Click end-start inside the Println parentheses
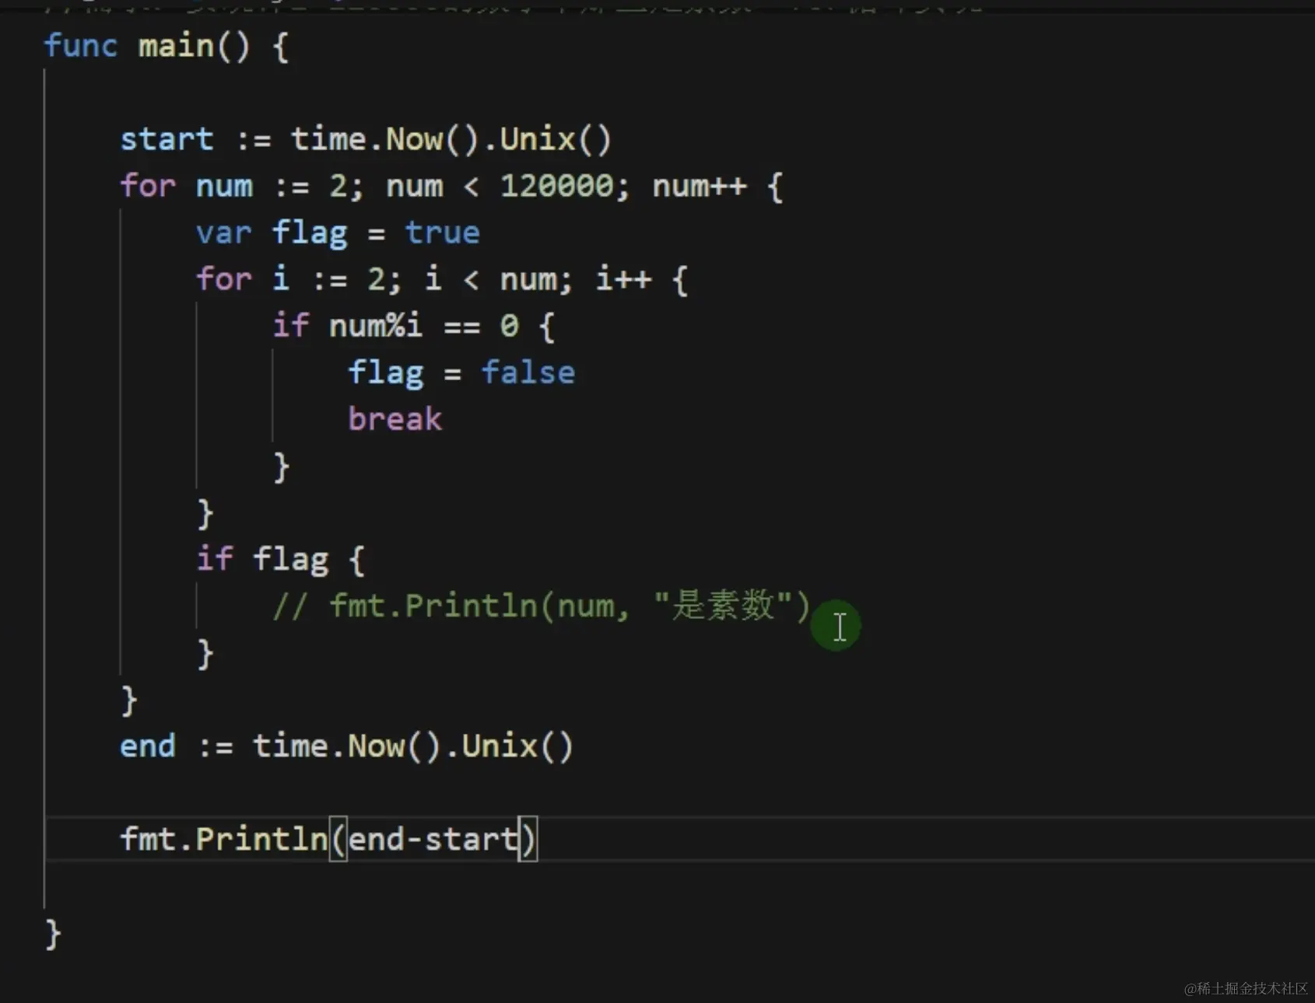1315x1003 pixels. point(430,838)
